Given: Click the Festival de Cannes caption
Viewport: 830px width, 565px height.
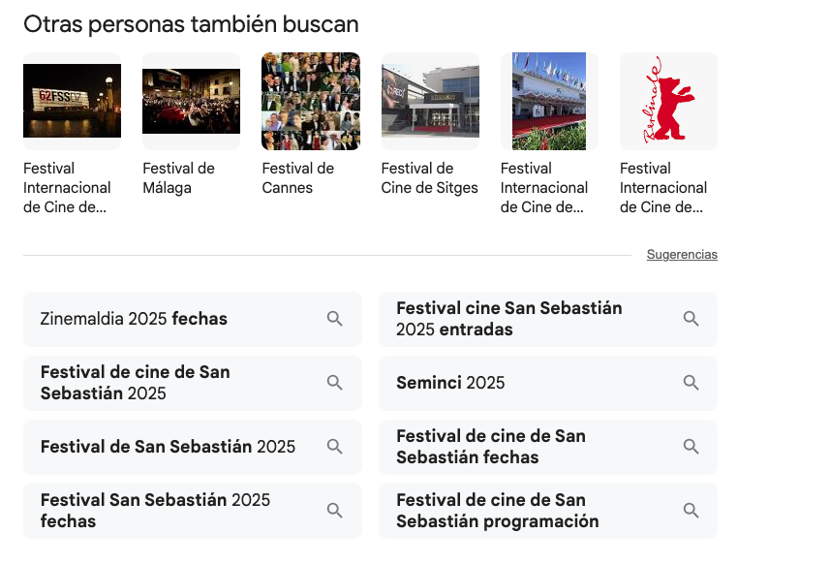Looking at the screenshot, I should tap(298, 178).
